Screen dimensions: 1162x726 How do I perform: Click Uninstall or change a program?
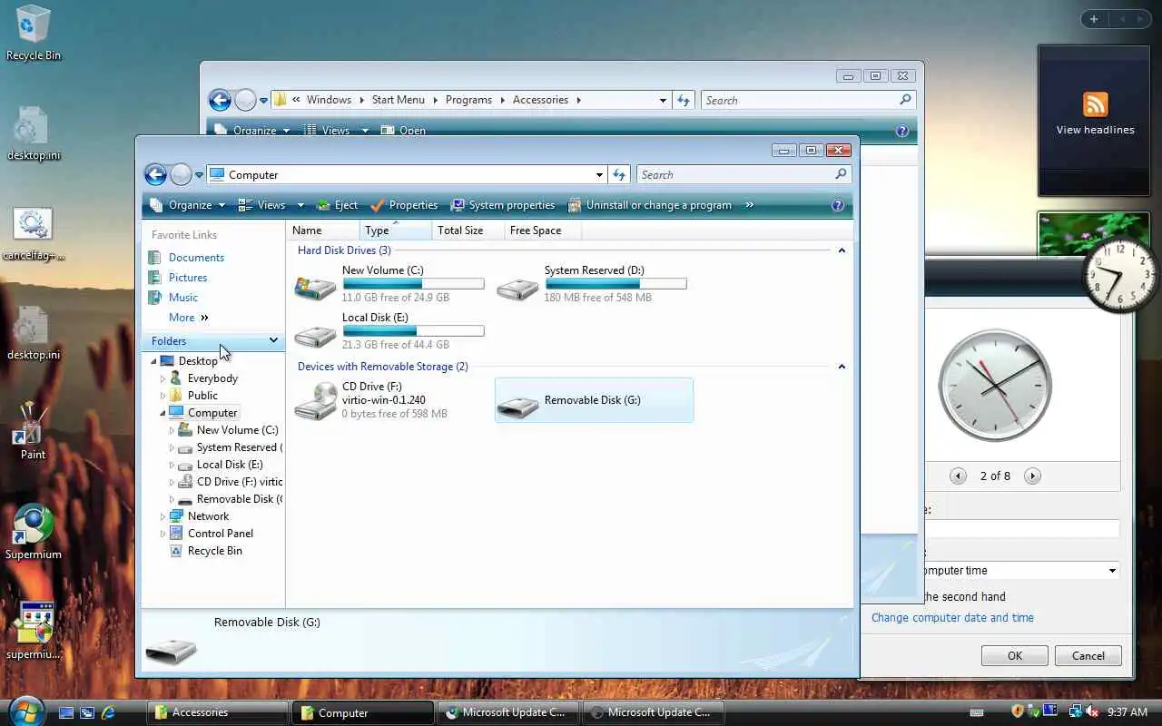click(650, 205)
